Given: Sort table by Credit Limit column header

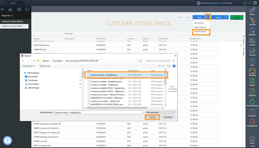Looking at the screenshot, I should coord(101,39).
